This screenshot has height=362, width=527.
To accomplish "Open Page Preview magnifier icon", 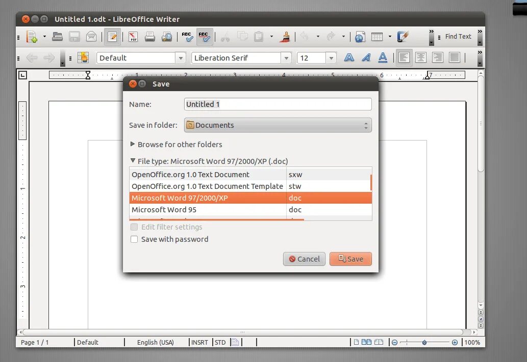I will click(x=167, y=37).
